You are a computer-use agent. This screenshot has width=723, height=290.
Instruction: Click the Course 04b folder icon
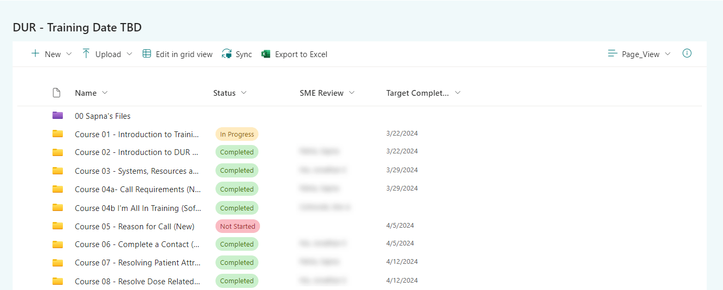click(x=58, y=207)
